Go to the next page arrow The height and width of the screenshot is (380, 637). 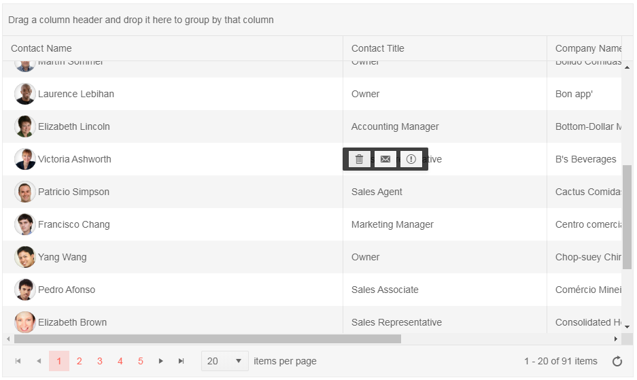pos(161,362)
